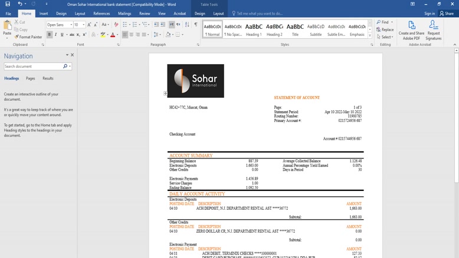Click the Undo arrow icon
Screen dimensions: 459x258
coord(19,4)
